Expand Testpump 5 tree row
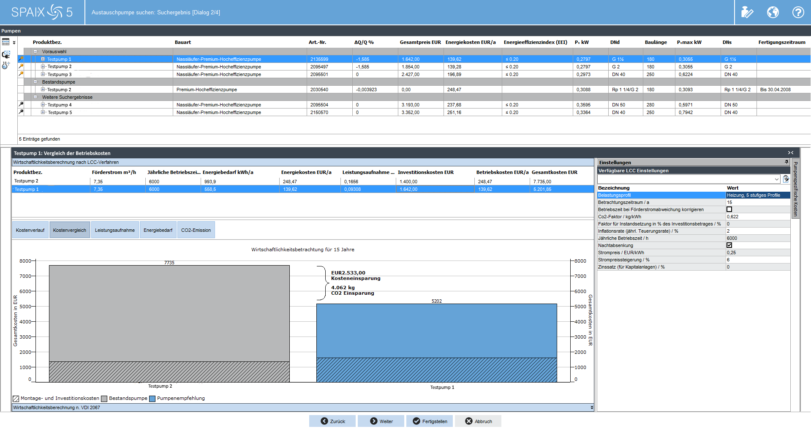The height and width of the screenshot is (429, 811). 43,112
